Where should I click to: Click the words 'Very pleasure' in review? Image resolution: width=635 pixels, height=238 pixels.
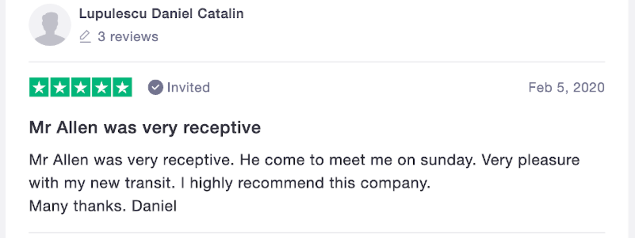(x=531, y=161)
